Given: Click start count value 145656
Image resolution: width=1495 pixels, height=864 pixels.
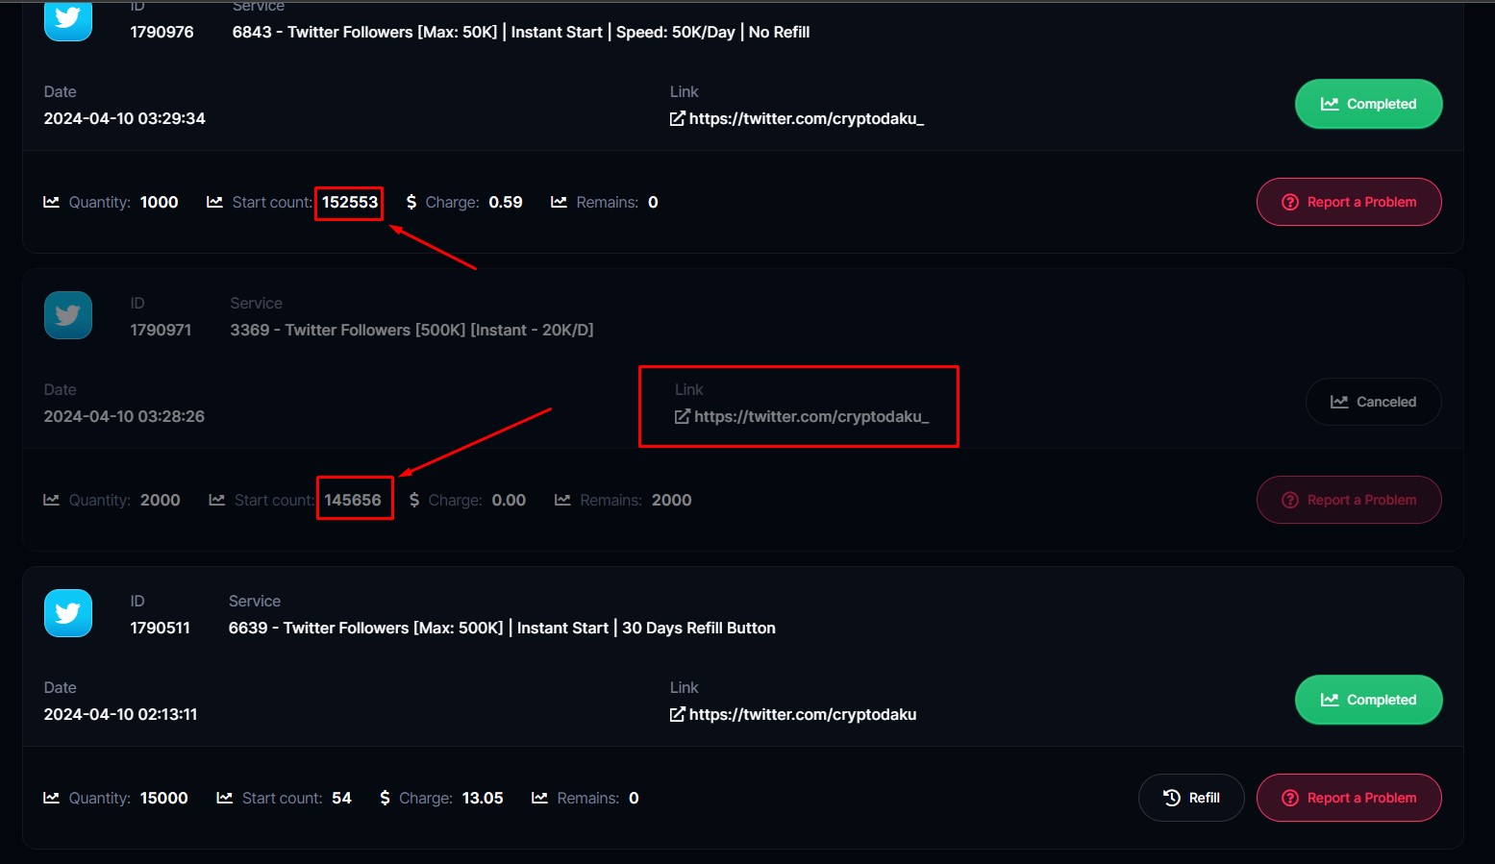Looking at the screenshot, I should pyautogui.click(x=353, y=500).
